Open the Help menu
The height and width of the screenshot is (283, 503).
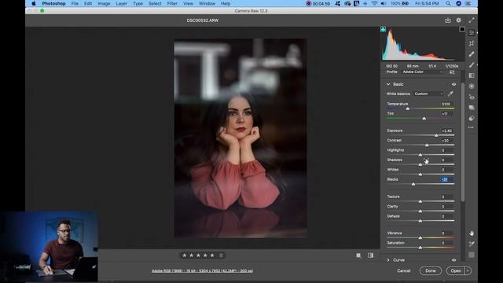(226, 3)
